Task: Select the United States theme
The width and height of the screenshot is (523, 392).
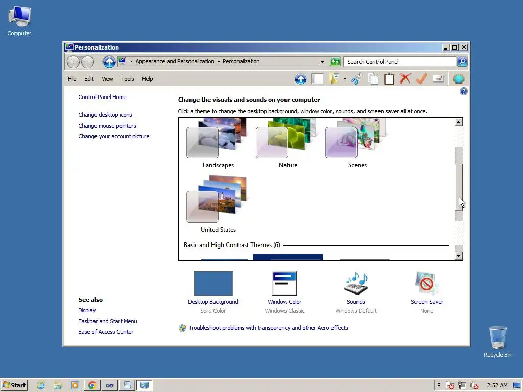Action: pos(218,204)
